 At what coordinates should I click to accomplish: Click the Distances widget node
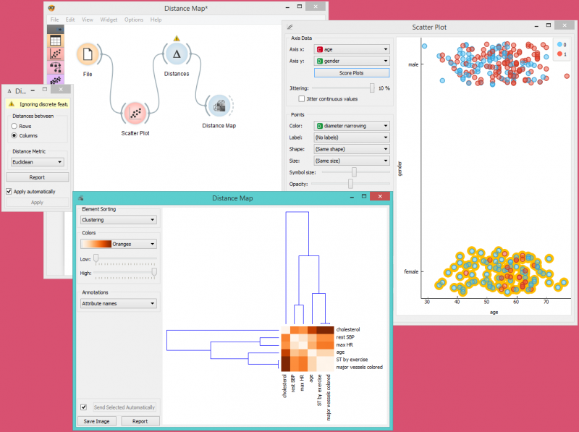(176, 54)
